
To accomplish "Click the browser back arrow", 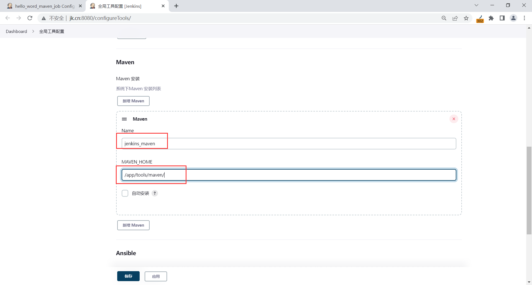I will coord(8,18).
